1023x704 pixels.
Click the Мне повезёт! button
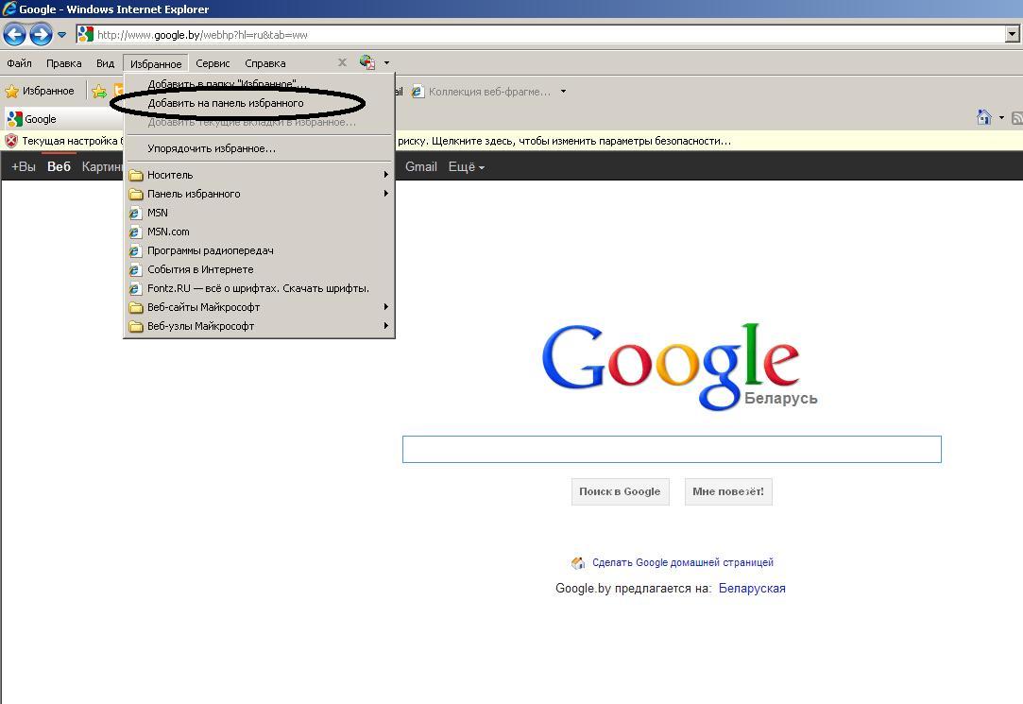point(728,492)
